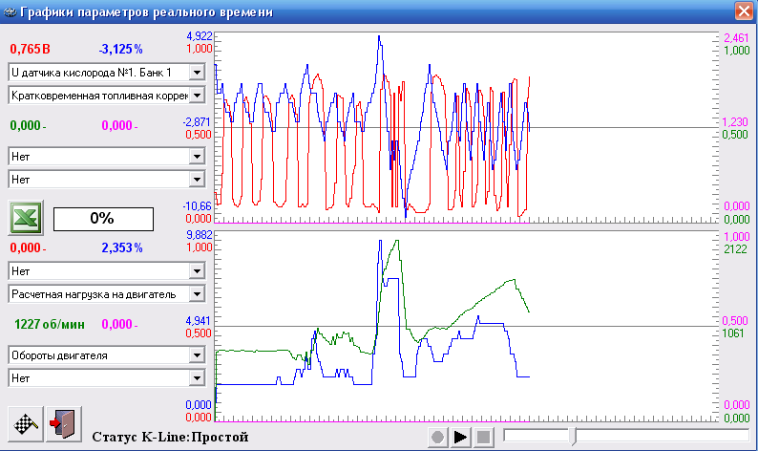Close the real-time graphs window
Viewport: 758px width, 451px height.
coord(743,11)
